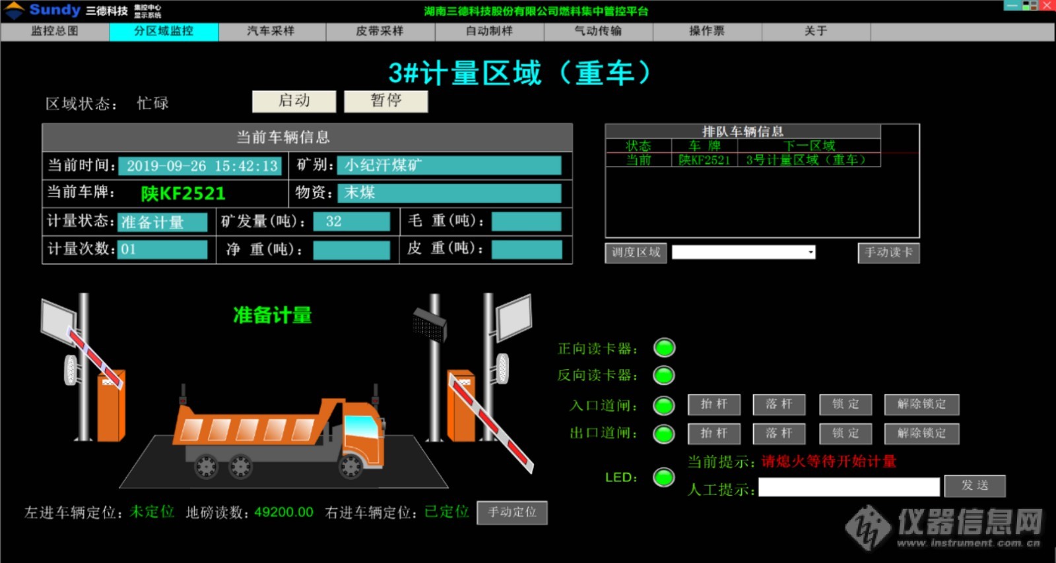Click 落杆 for 入口道闸
The image size is (1056, 563).
[779, 405]
